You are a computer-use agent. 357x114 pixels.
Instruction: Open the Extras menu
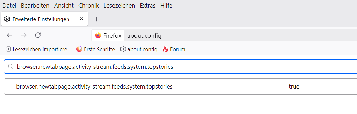coord(148,6)
